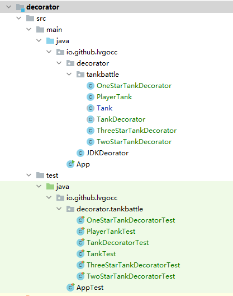The image size is (233, 296).
Task: Click the src folder icon
Action: (x=30, y=18)
